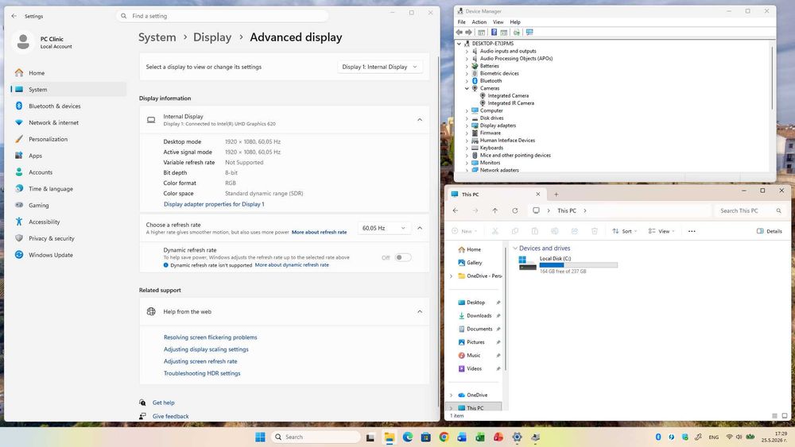The height and width of the screenshot is (447, 795).
Task: Click the Delete trash icon in File Explorer toolbar
Action: [x=594, y=231]
